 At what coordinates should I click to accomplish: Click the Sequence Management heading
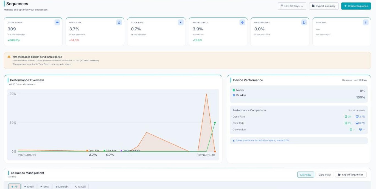(x=27, y=173)
